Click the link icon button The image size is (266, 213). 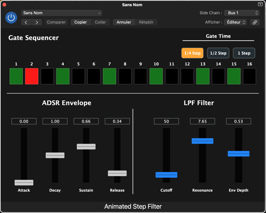255,22
